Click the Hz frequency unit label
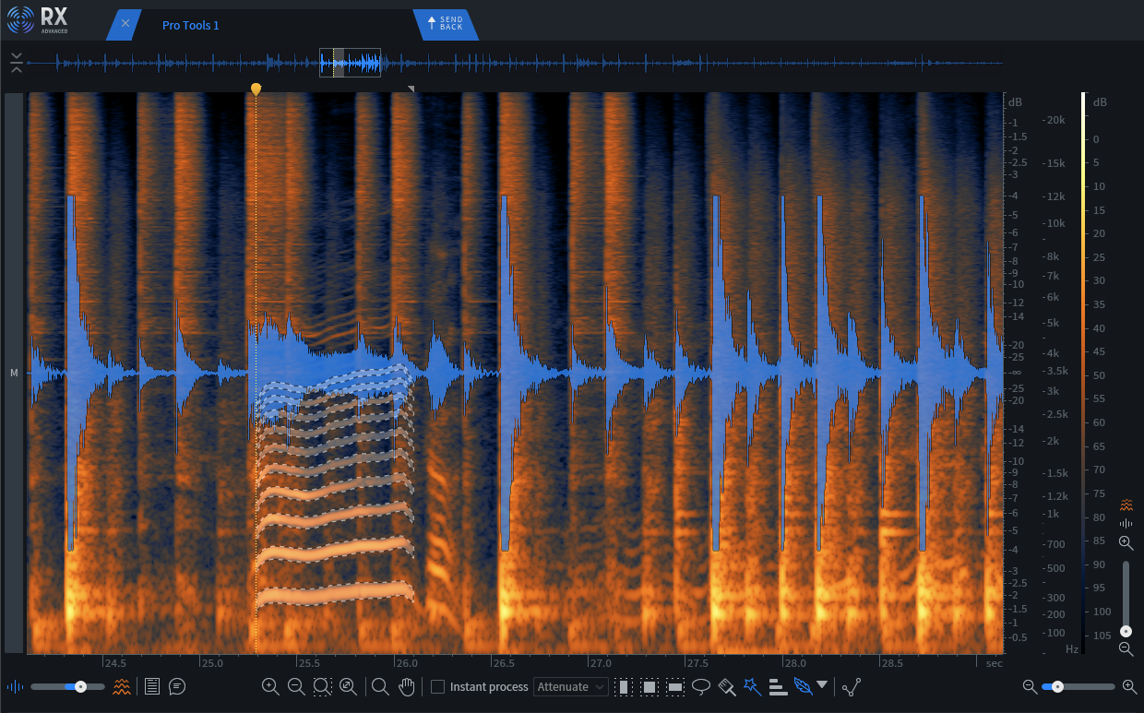This screenshot has width=1144, height=713. 1072,649
